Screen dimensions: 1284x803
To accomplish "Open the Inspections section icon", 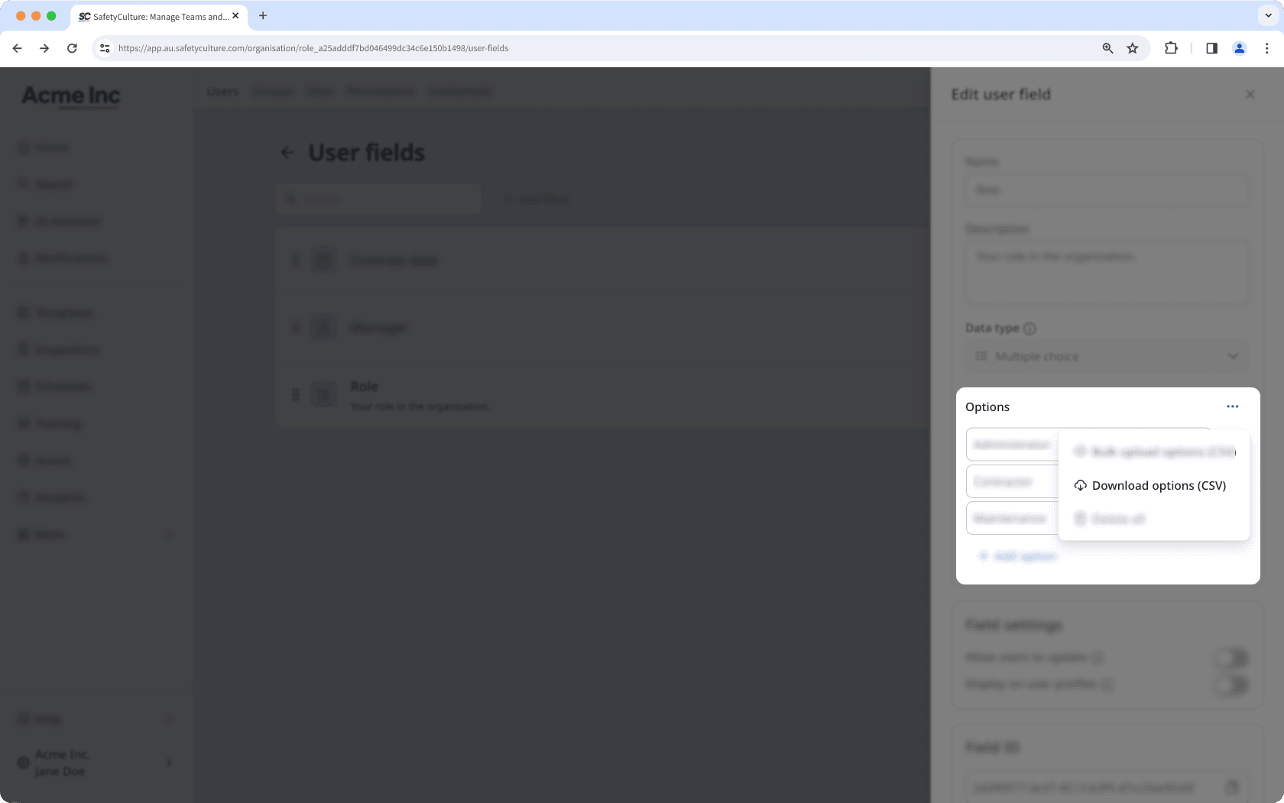I will (23, 349).
